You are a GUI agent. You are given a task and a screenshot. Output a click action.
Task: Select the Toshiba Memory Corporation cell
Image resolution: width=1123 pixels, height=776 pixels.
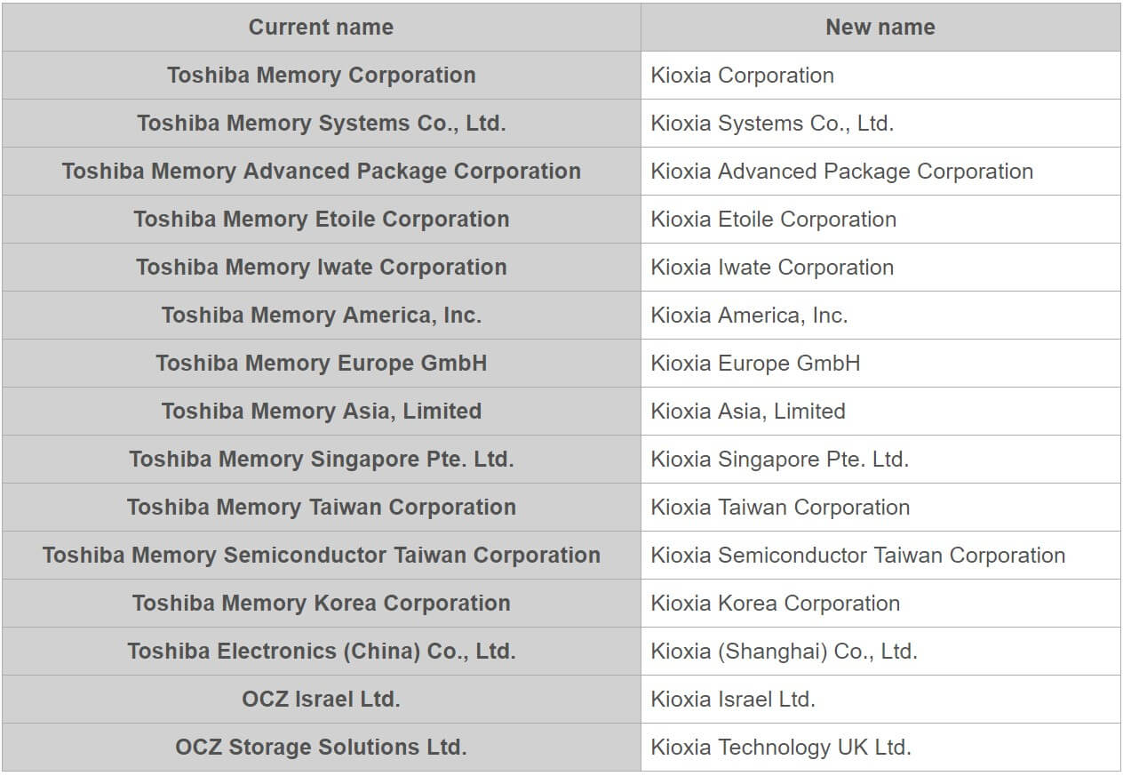tap(321, 76)
